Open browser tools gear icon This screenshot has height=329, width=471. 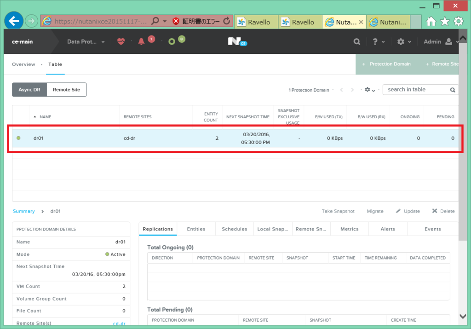click(459, 21)
